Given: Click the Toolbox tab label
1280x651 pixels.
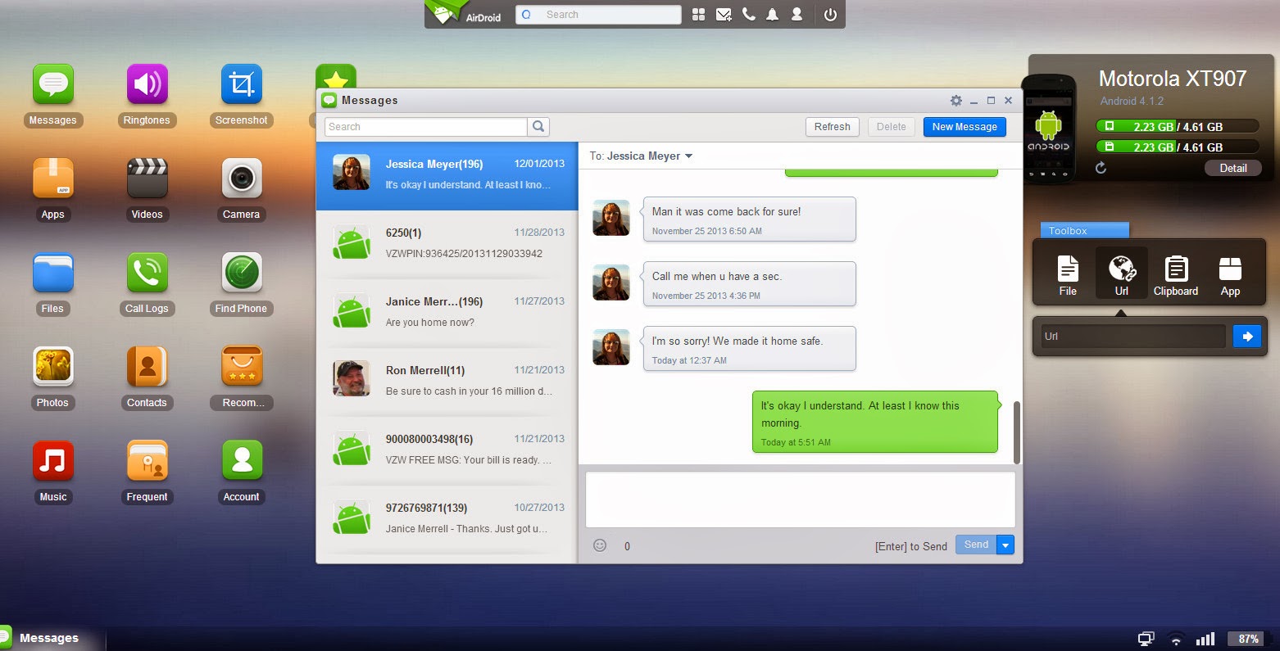Looking at the screenshot, I should pos(1084,230).
